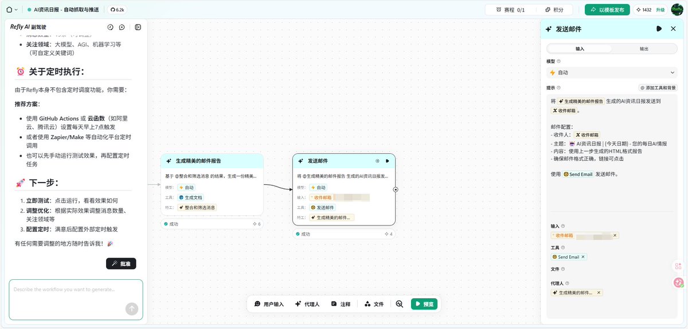Add a 代理人 agent node from toolbar
688x329 pixels.
coord(307,304)
